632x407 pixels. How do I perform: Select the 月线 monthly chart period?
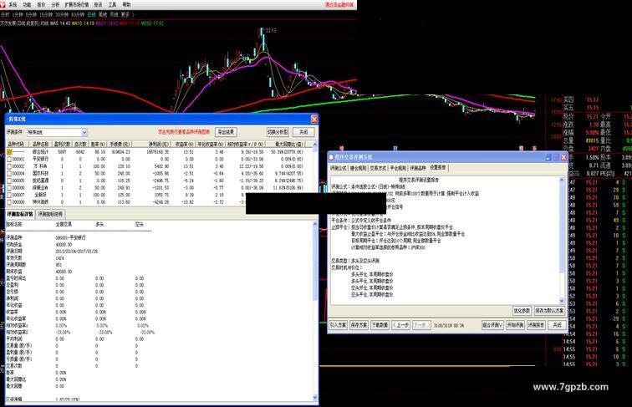coord(114,14)
